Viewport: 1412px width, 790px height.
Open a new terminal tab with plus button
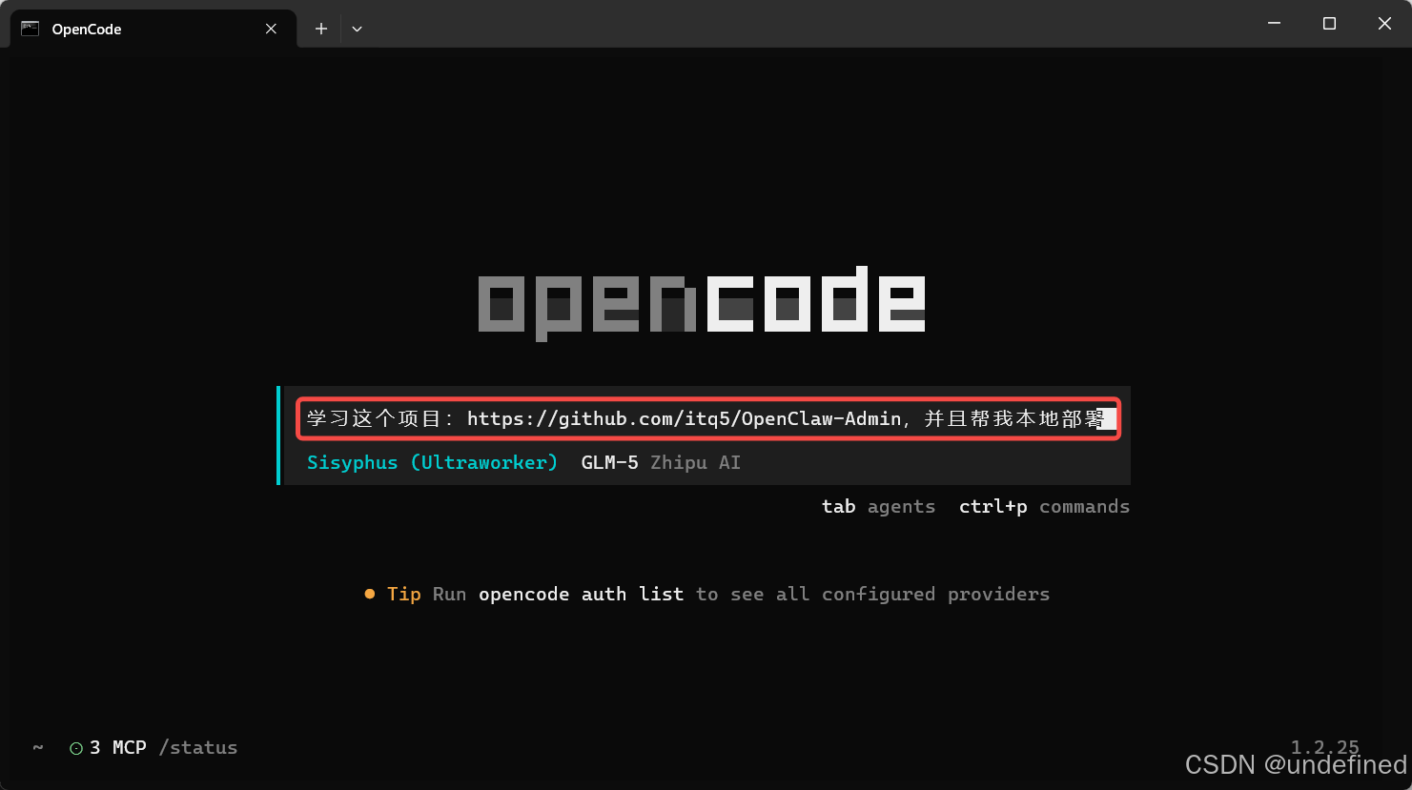(x=321, y=29)
